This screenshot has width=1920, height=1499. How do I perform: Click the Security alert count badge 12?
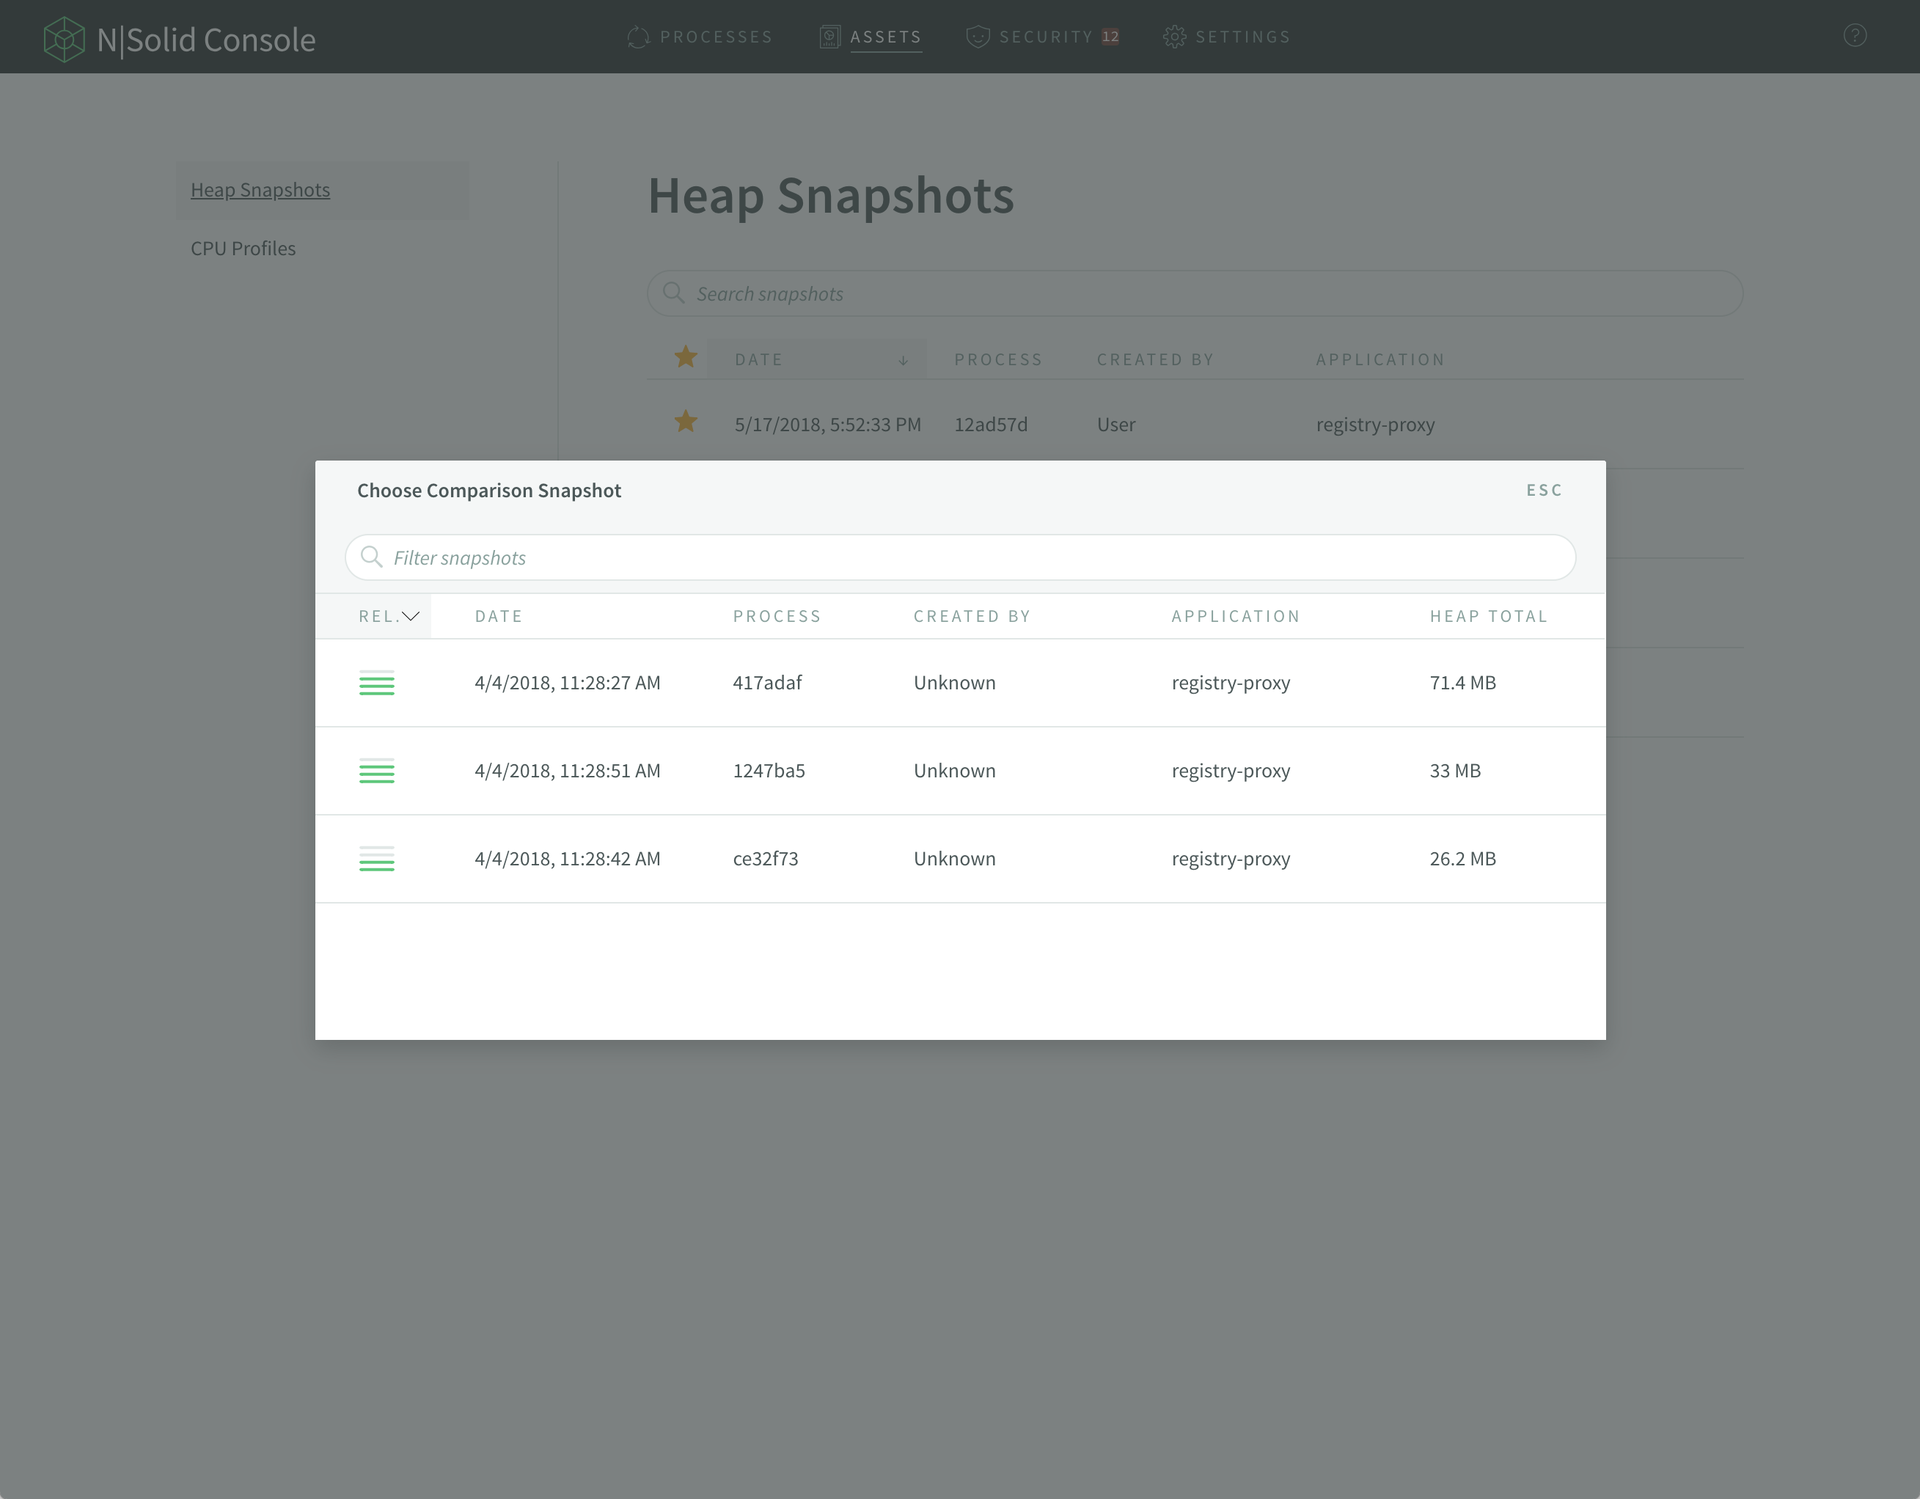coord(1110,37)
